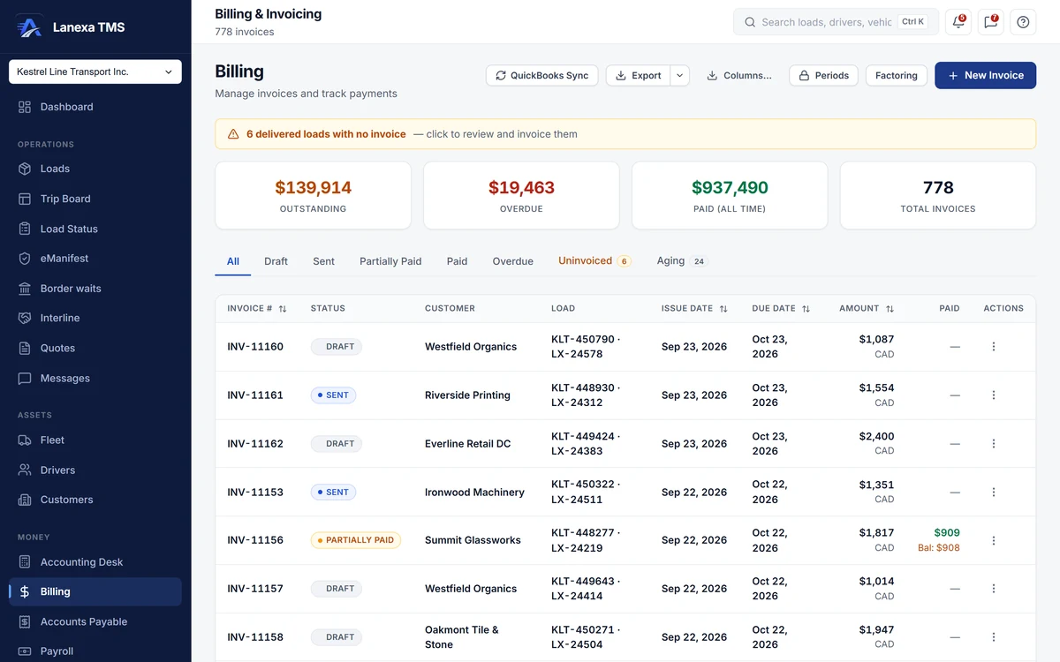Viewport: 1060px width, 662px height.
Task: Switch to the Partially Paid tab
Action: 390,261
